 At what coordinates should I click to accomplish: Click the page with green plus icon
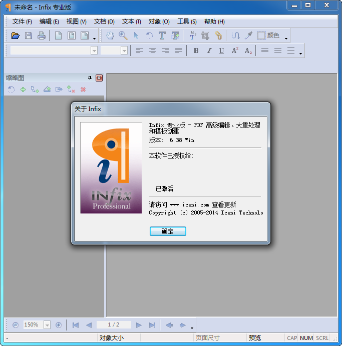coord(35,89)
